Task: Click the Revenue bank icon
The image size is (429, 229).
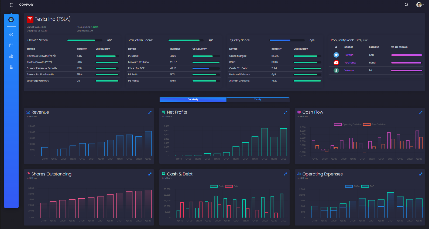Action: tap(28, 112)
